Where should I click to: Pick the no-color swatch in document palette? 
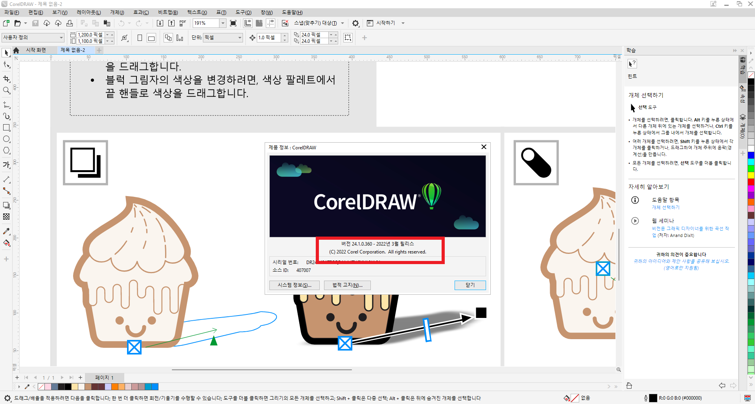click(x=41, y=387)
